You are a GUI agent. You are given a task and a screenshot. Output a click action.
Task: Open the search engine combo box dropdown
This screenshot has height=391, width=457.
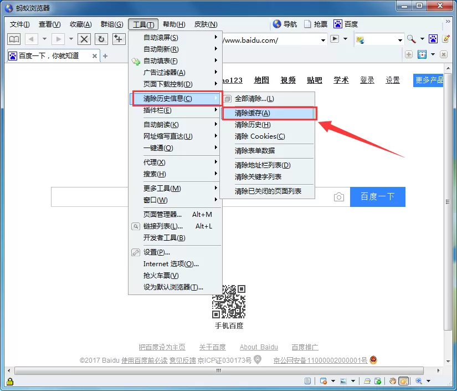coord(400,40)
